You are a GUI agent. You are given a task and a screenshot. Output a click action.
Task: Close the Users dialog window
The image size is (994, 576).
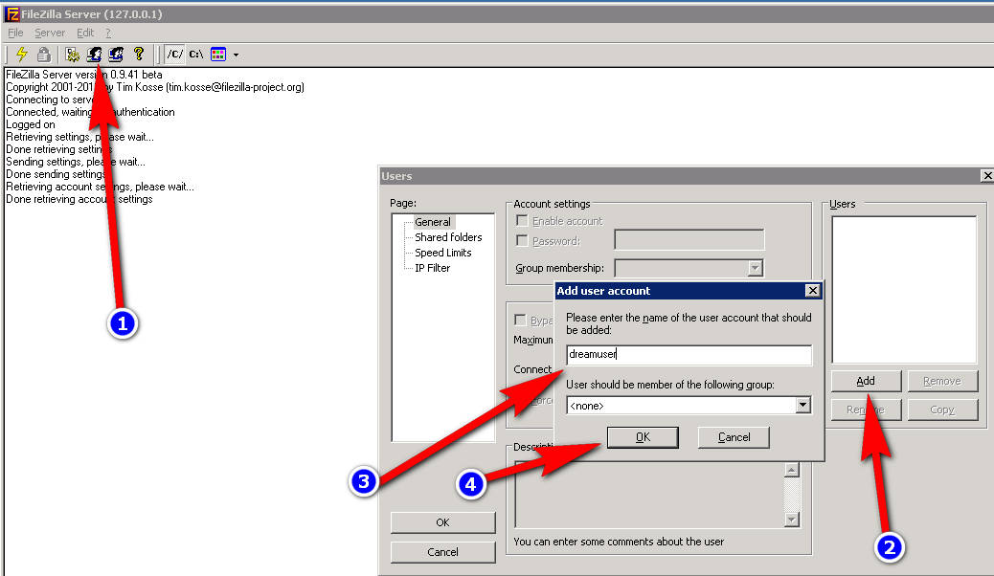(x=987, y=175)
